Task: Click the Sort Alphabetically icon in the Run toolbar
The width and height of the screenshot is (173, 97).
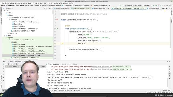Action: (x=11, y=64)
